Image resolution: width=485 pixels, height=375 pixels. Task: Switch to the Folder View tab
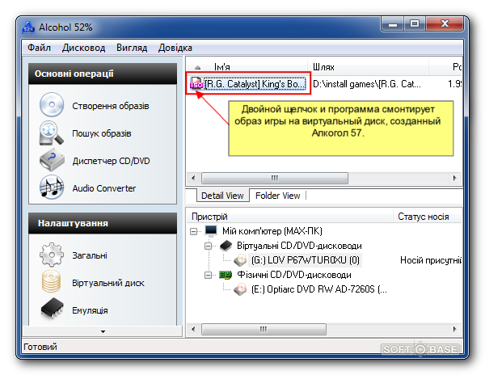pyautogui.click(x=278, y=196)
